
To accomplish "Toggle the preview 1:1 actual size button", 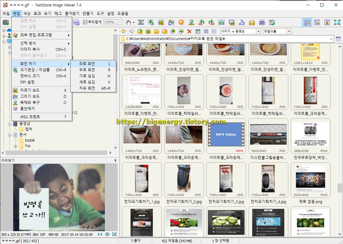I will click(x=100, y=235).
